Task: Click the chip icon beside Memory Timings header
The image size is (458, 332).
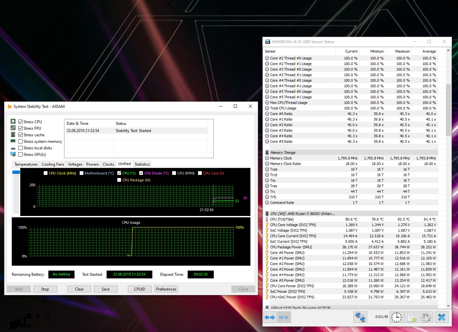Action: [x=267, y=153]
